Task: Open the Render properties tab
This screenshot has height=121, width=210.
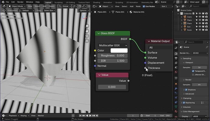Action: coord(176,54)
